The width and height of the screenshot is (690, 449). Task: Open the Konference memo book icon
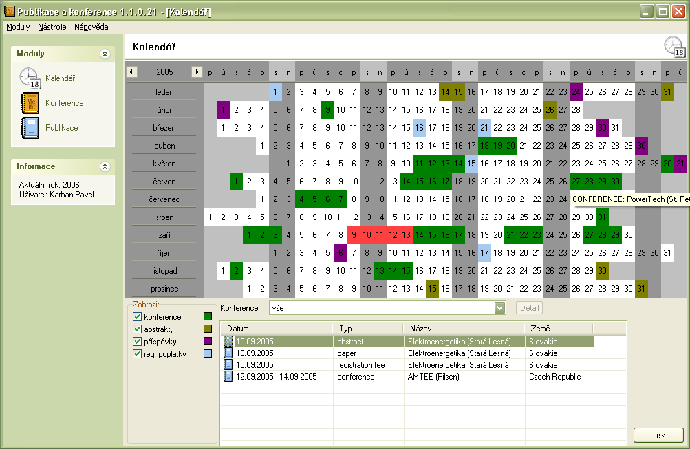[x=30, y=103]
